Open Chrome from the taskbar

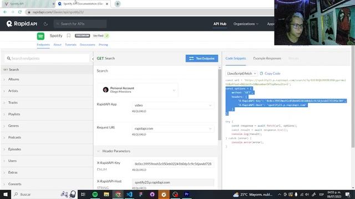coord(118,194)
